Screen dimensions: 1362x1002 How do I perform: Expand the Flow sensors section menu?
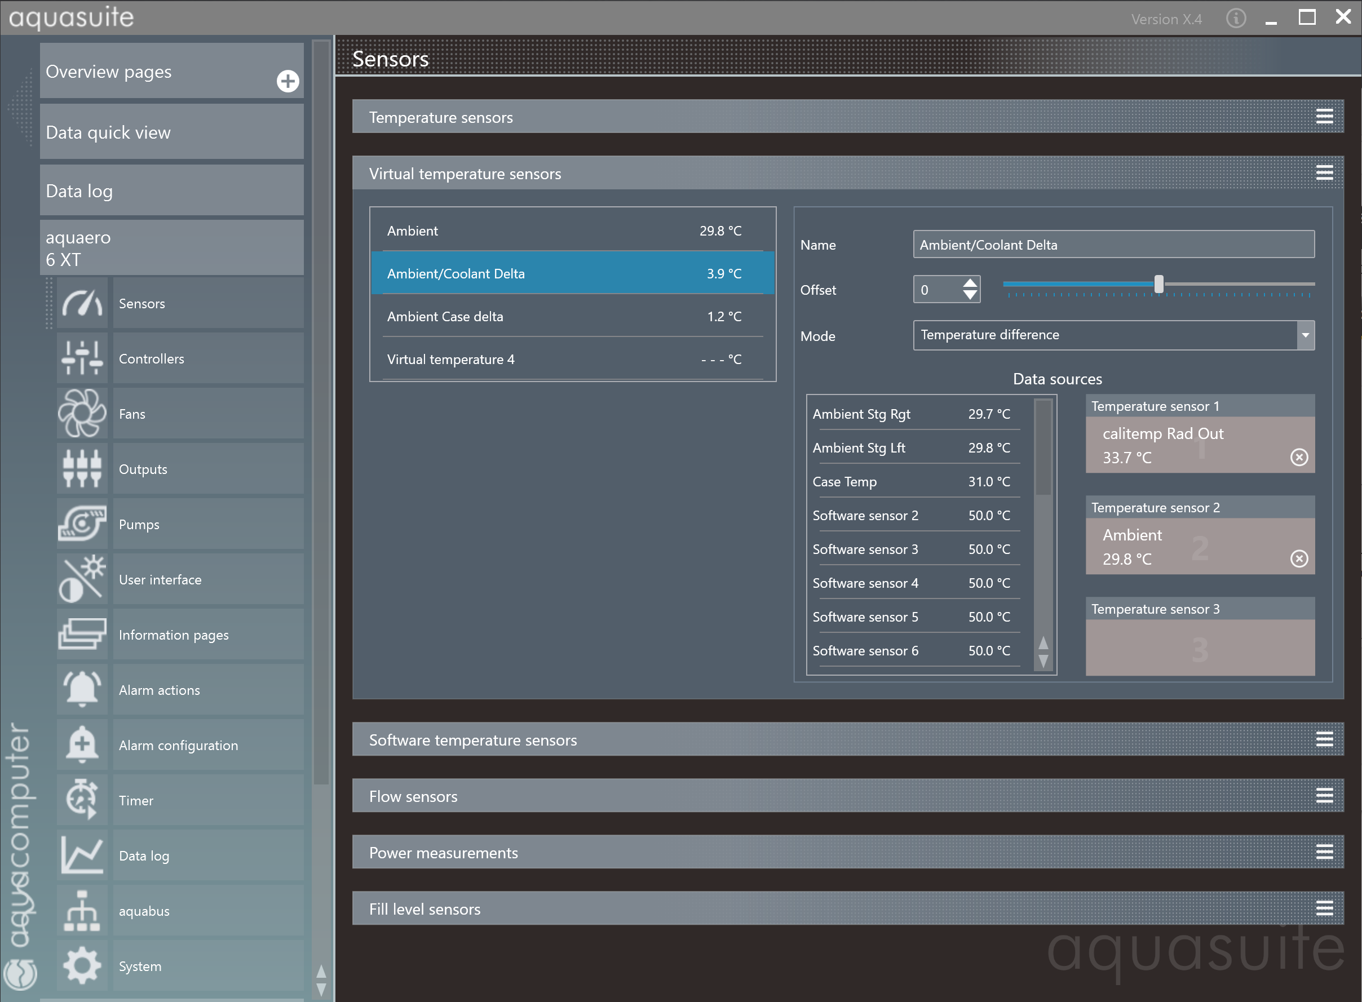(1324, 795)
